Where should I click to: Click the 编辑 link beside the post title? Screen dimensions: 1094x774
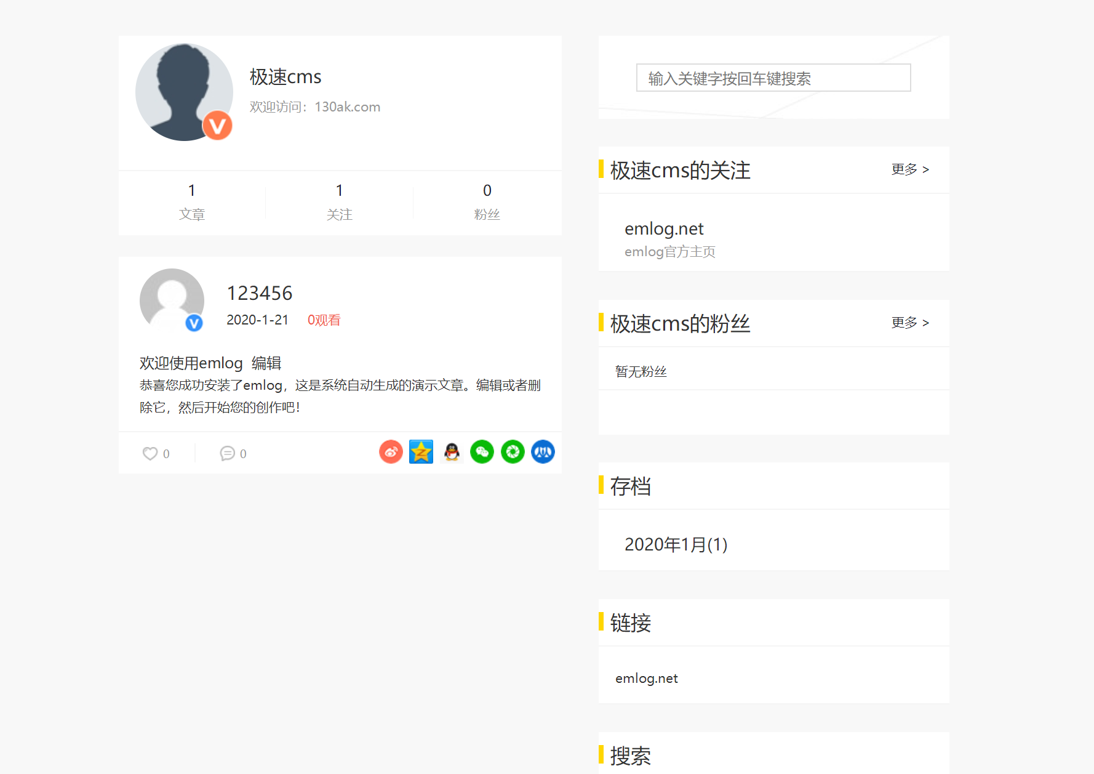[x=266, y=363]
